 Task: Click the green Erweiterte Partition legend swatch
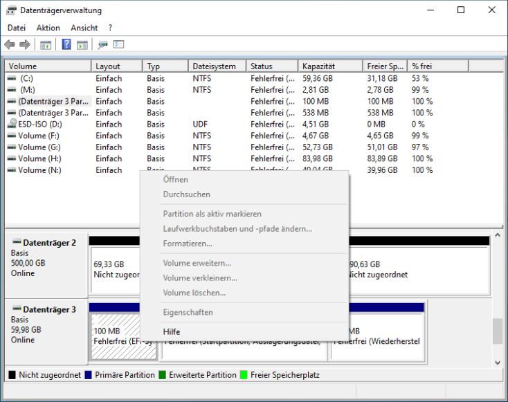tap(163, 375)
